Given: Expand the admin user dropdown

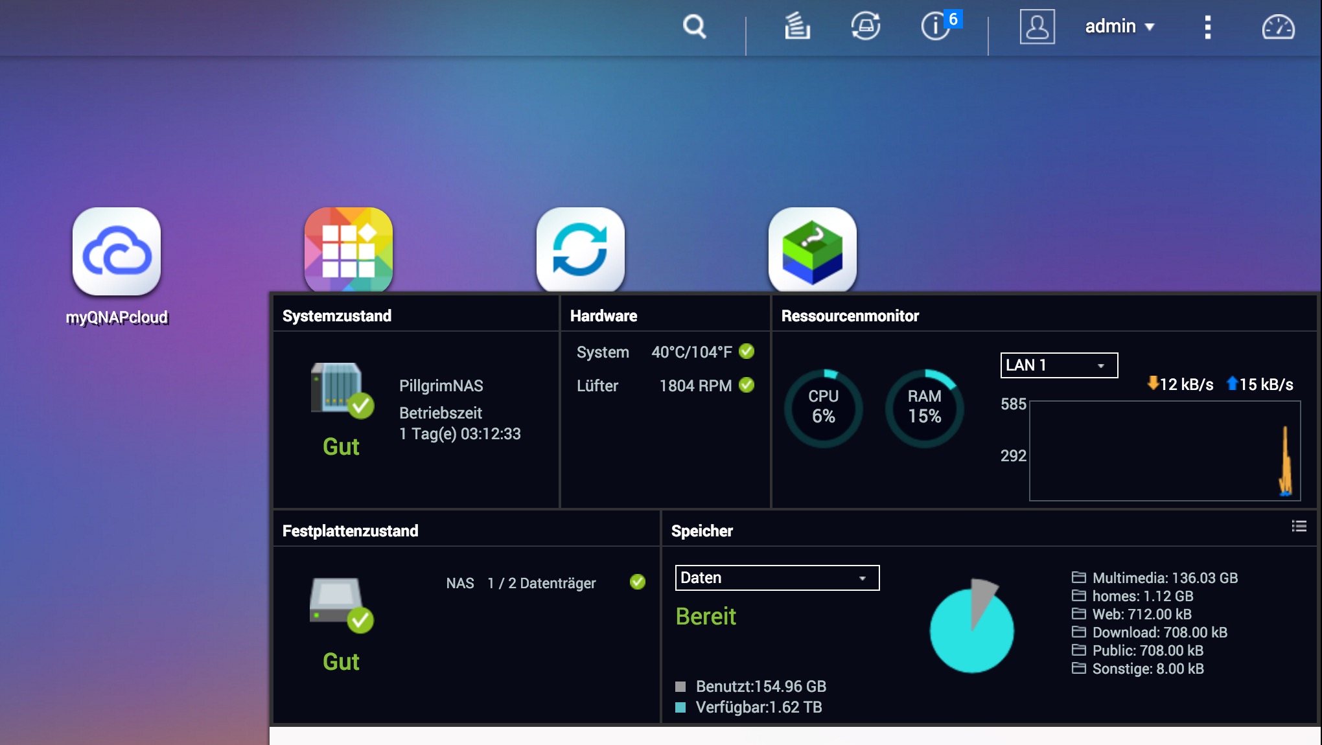Looking at the screenshot, I should [x=1119, y=27].
